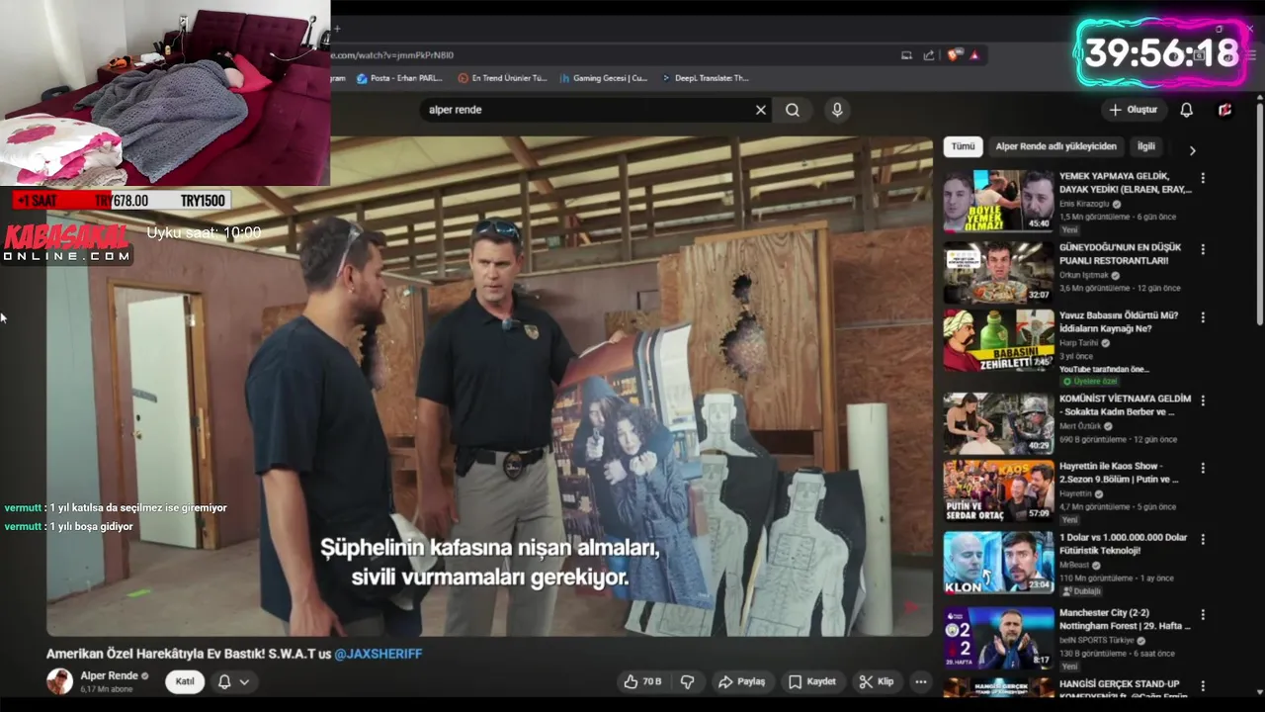Select the İlgili filter chip
This screenshot has width=1265, height=712.
coord(1146,146)
